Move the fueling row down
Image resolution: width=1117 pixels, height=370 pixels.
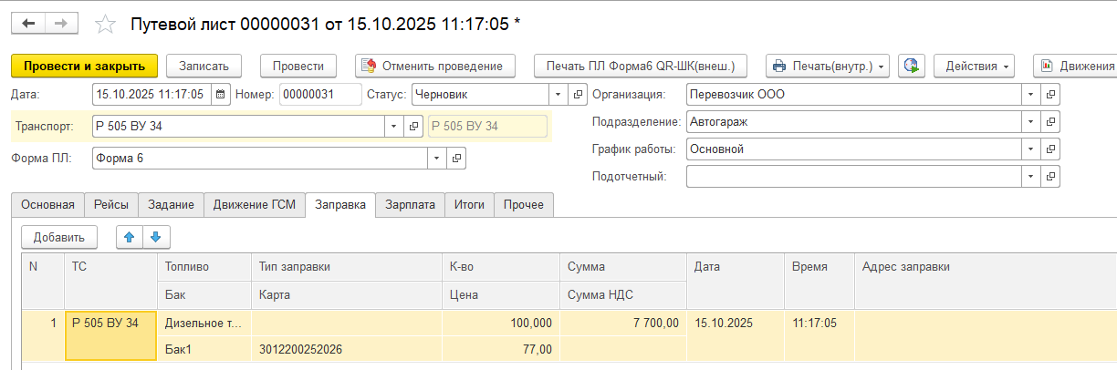click(x=155, y=237)
